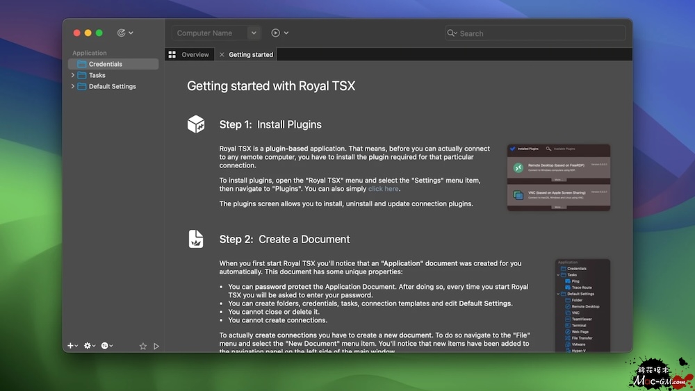The width and height of the screenshot is (695, 391).
Task: Click the plus Add button in sidebar footer
Action: tap(71, 346)
